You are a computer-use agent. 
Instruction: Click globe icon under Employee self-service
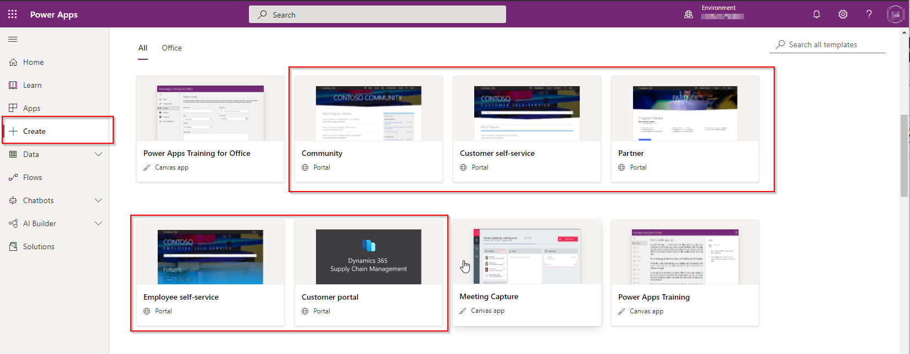(147, 311)
